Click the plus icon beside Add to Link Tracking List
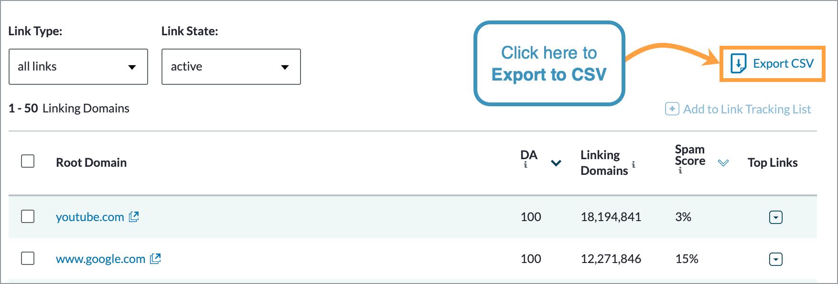 pos(671,109)
